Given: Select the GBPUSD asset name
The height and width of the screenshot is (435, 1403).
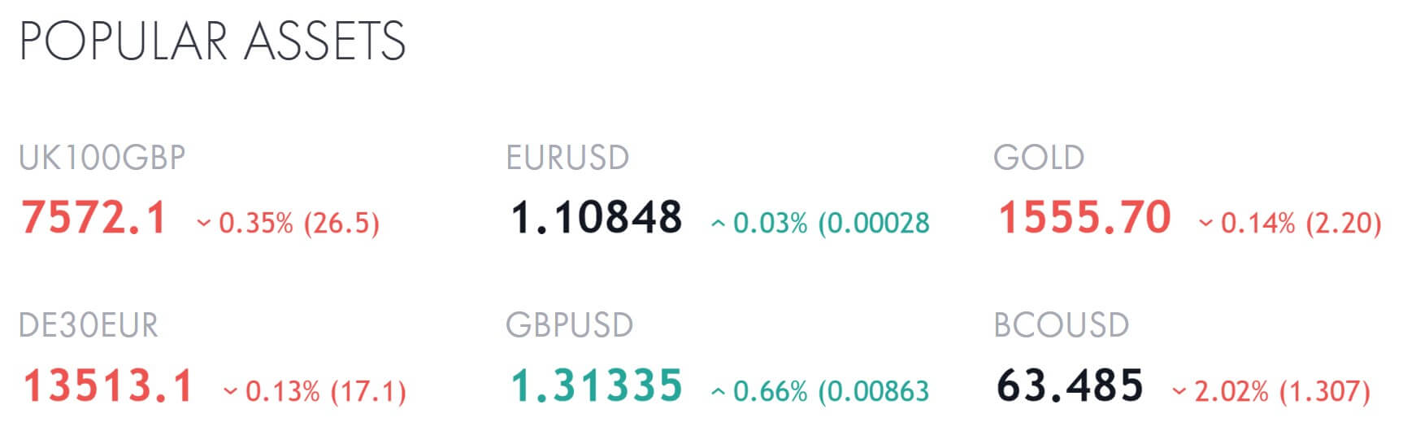Looking at the screenshot, I should click(x=569, y=325).
